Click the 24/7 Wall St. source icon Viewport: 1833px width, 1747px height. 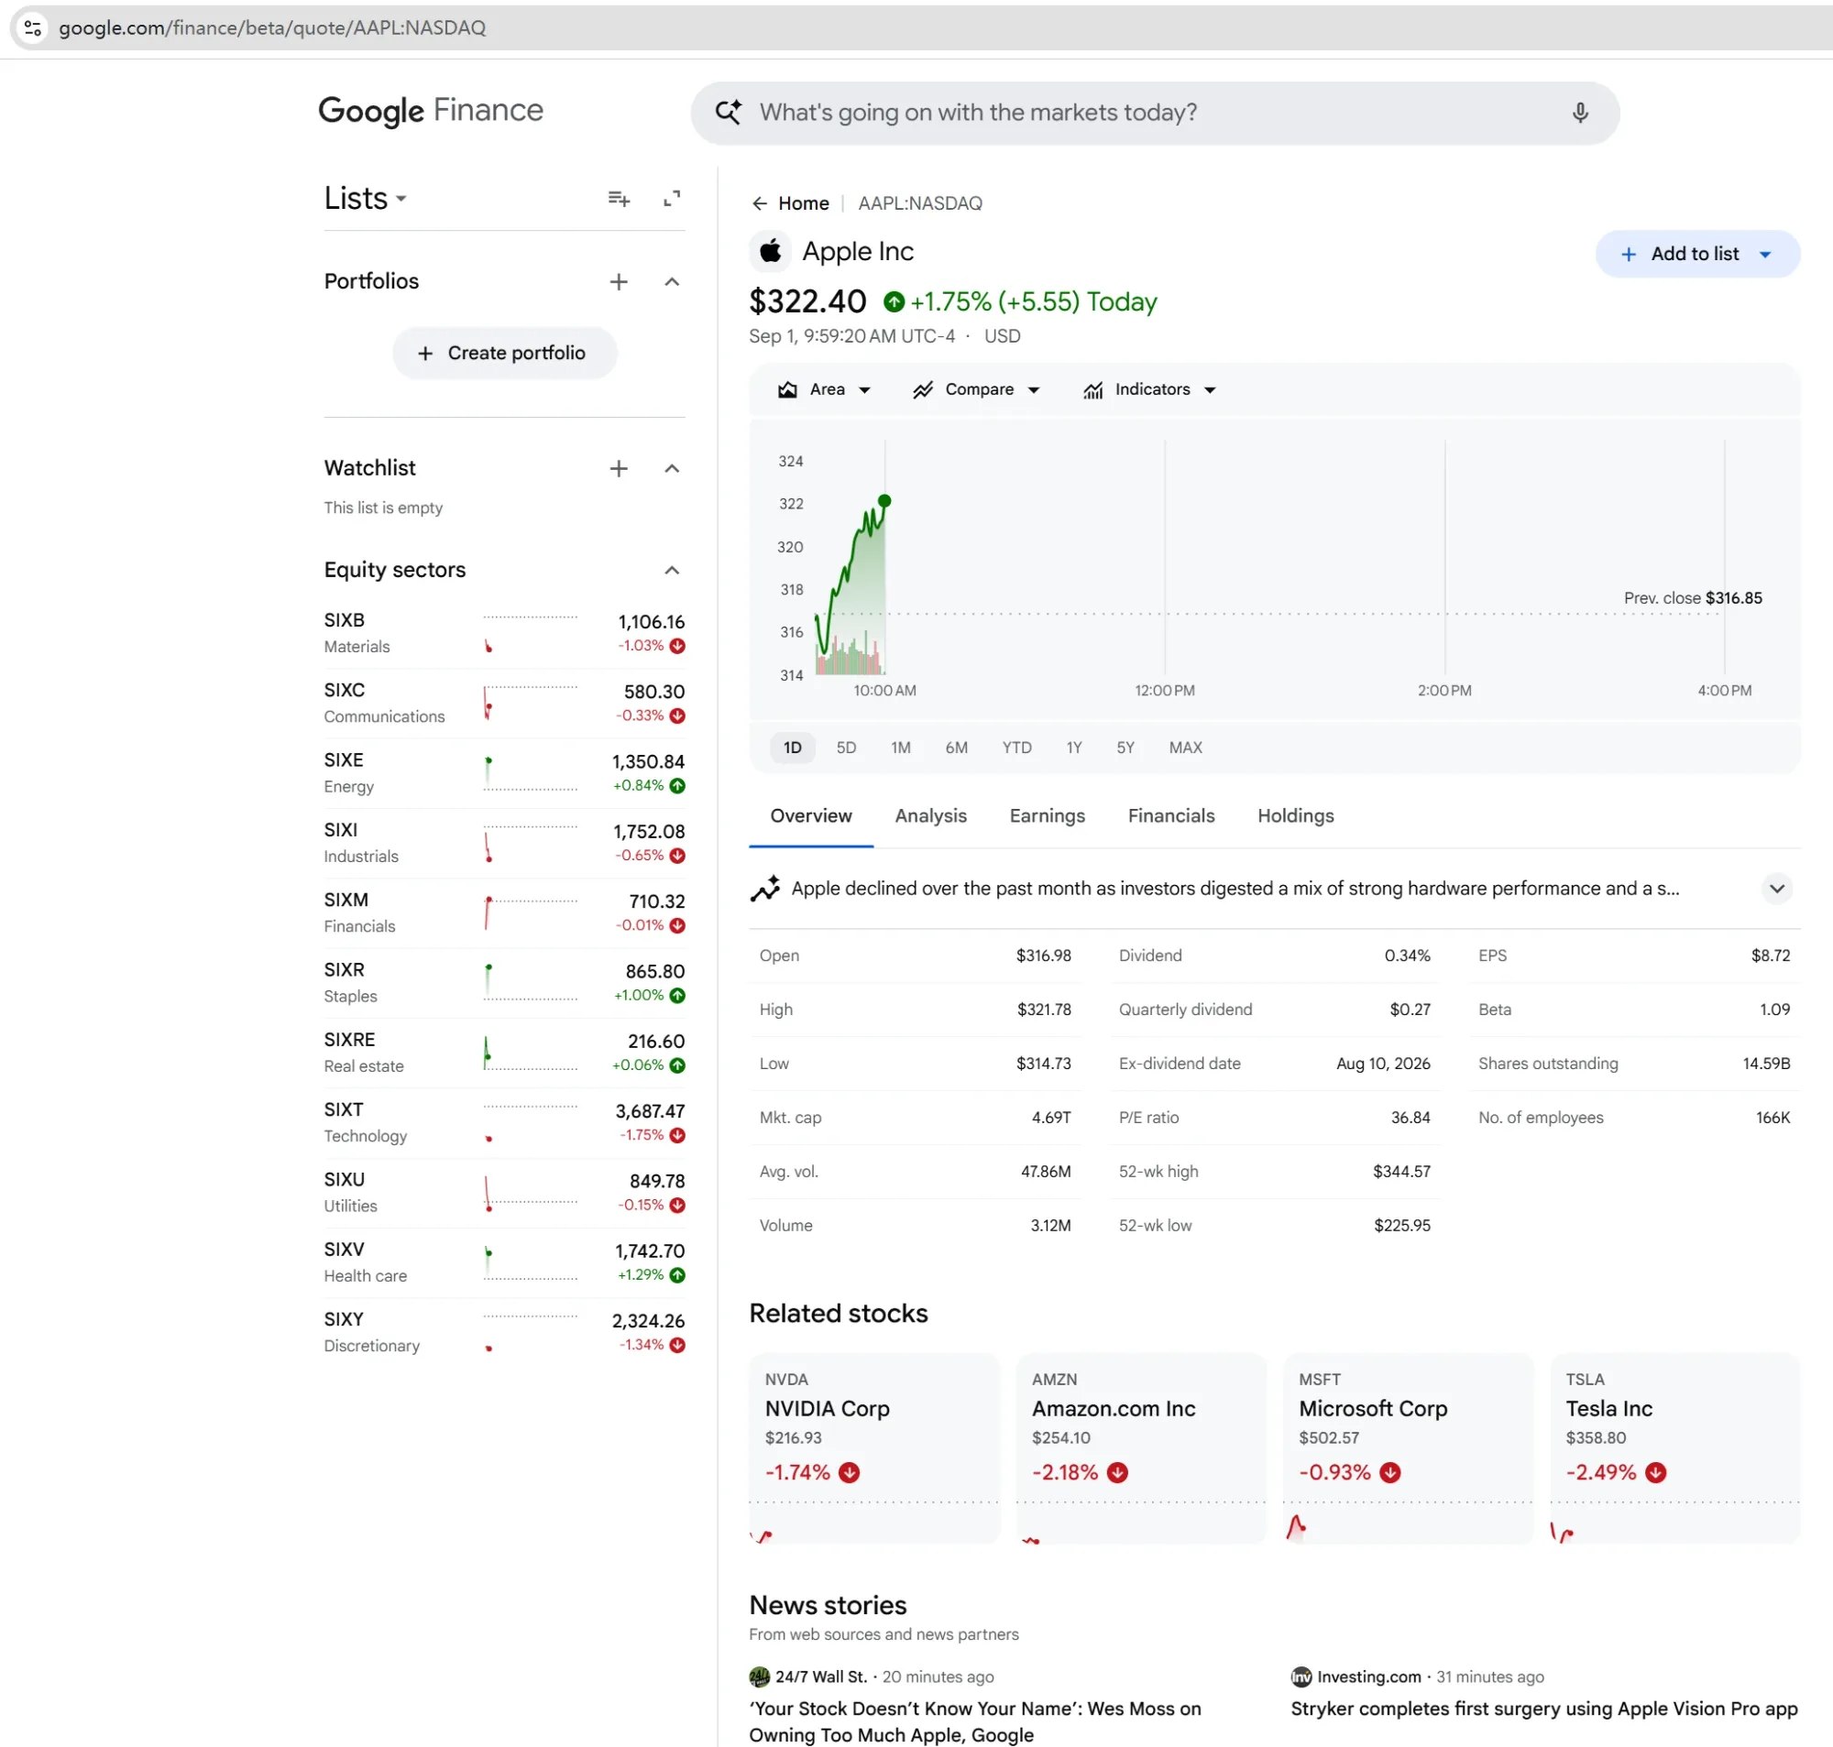coord(760,1676)
